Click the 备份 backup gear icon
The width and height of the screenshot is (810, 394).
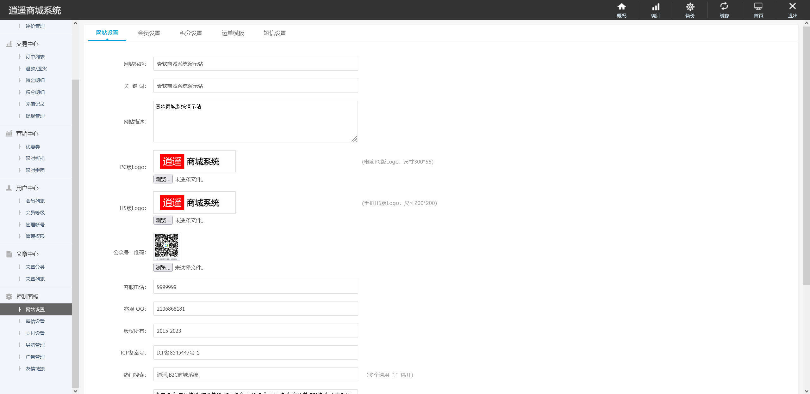(690, 7)
